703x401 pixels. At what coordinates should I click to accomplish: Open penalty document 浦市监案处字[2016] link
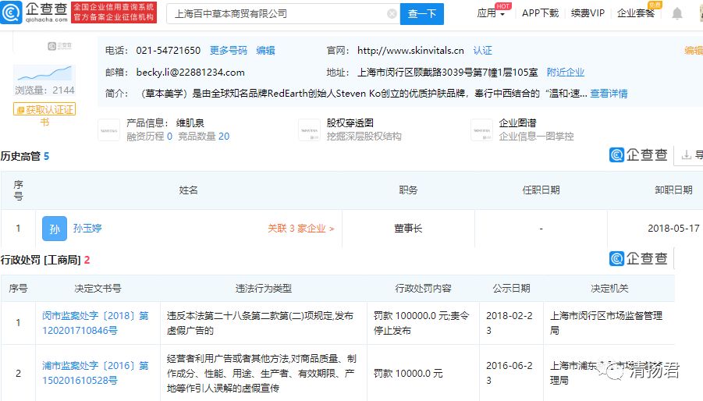(95, 373)
